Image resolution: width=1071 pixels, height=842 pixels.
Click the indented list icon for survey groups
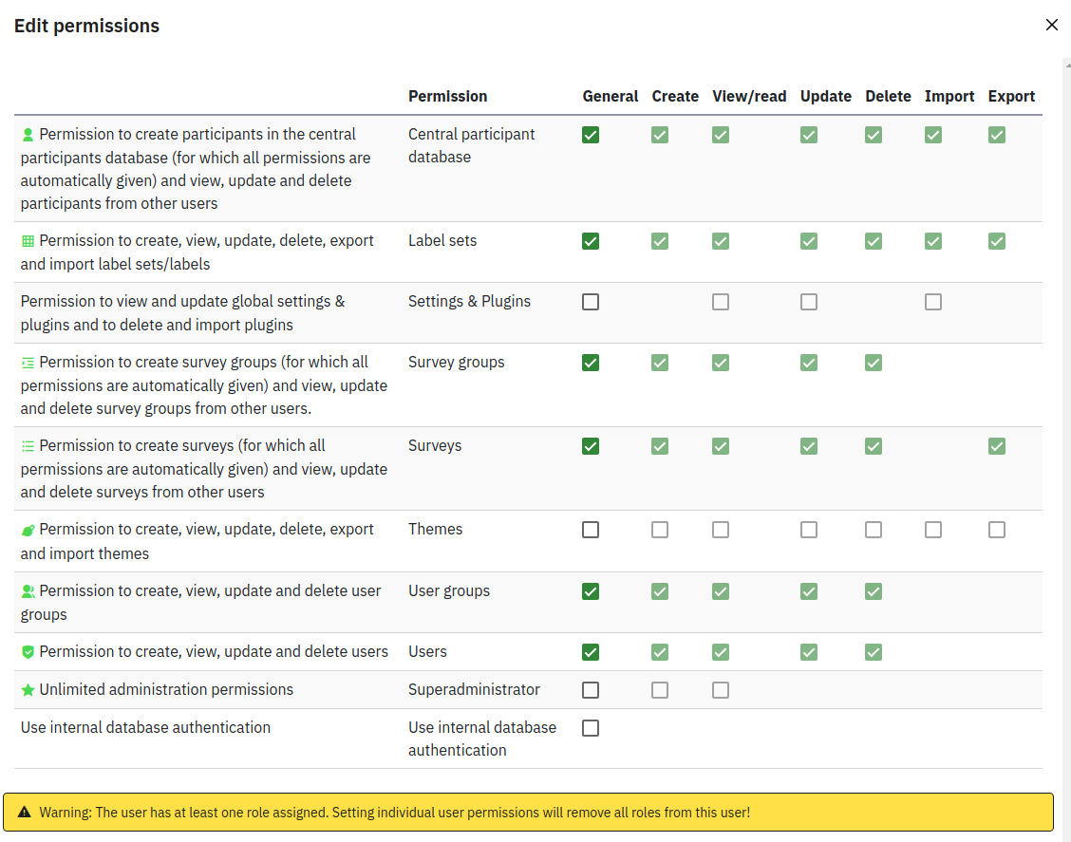28,363
